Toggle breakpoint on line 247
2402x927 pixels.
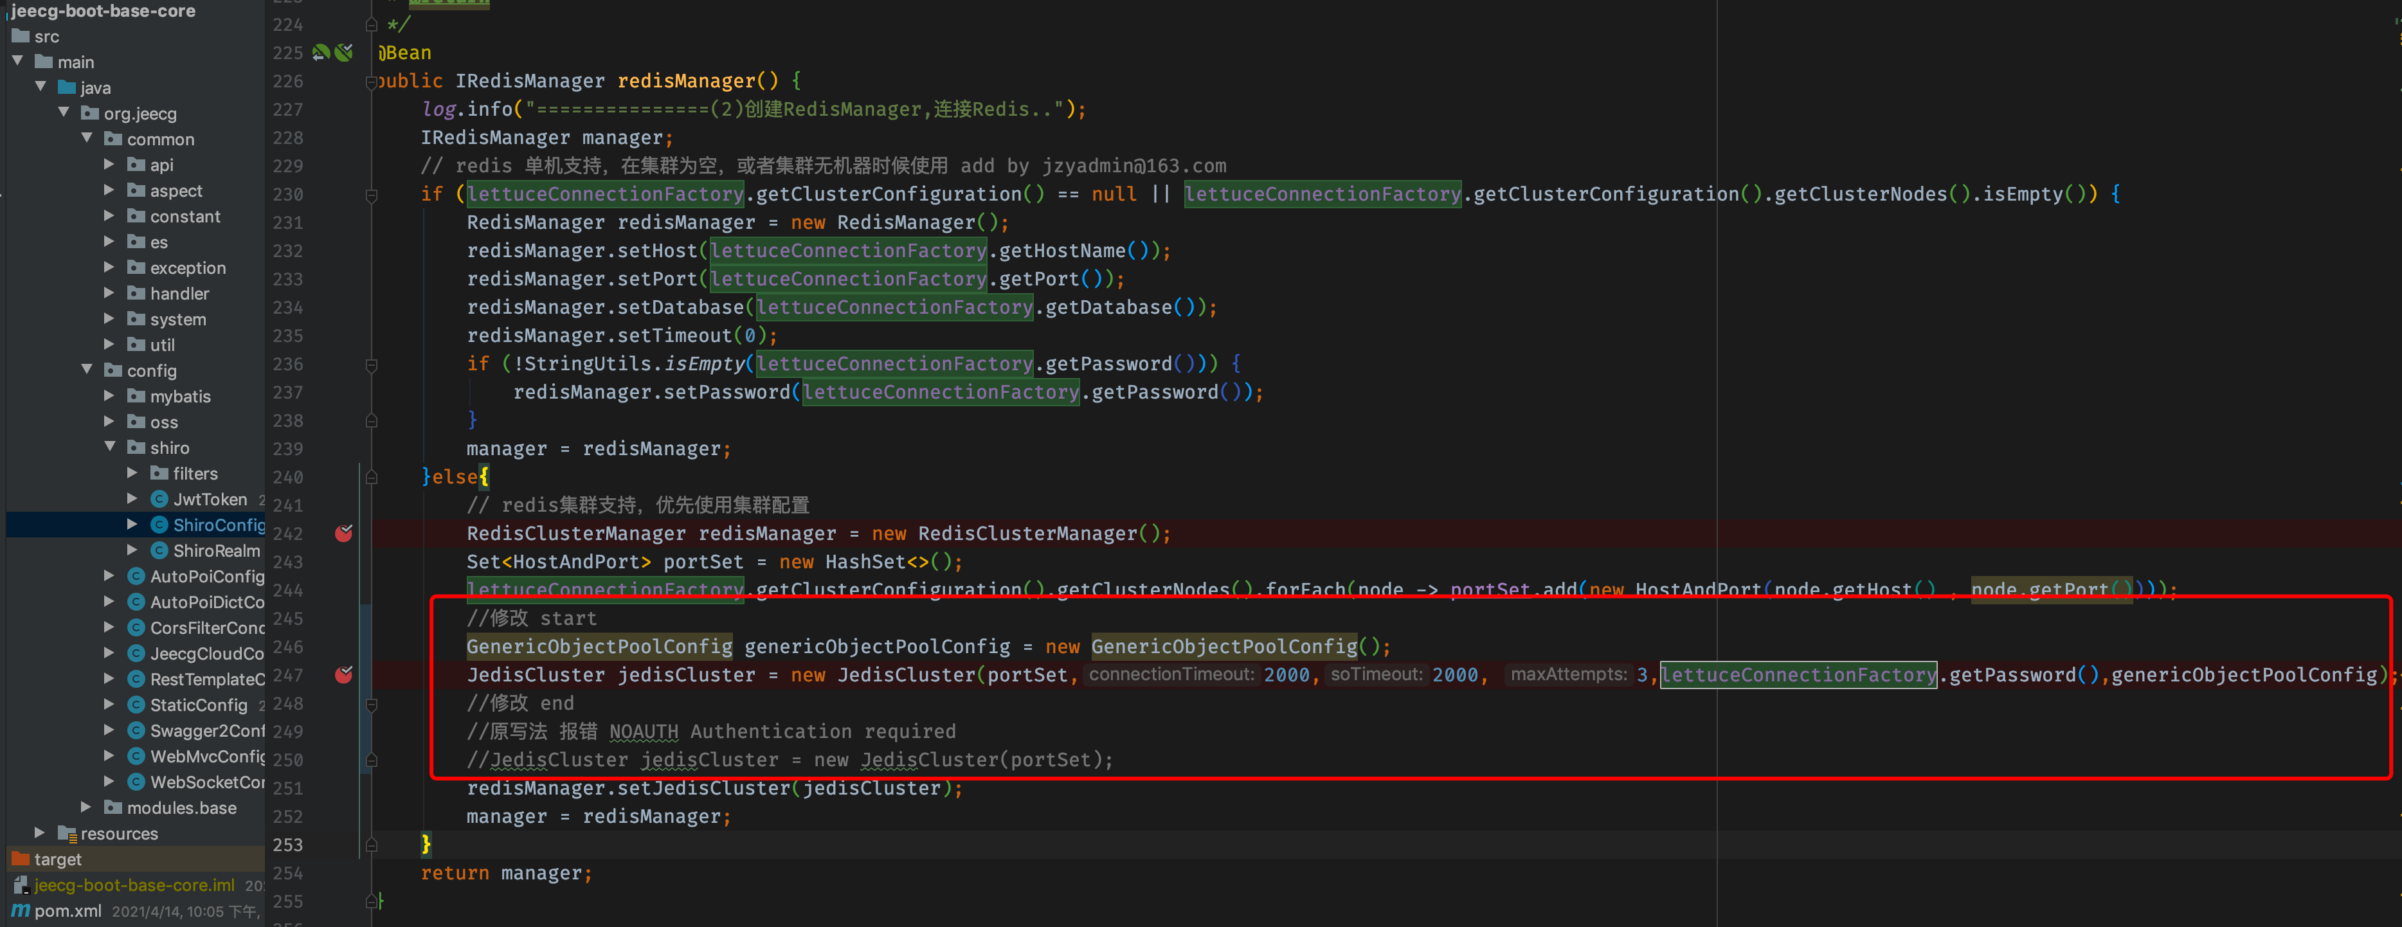click(x=344, y=674)
